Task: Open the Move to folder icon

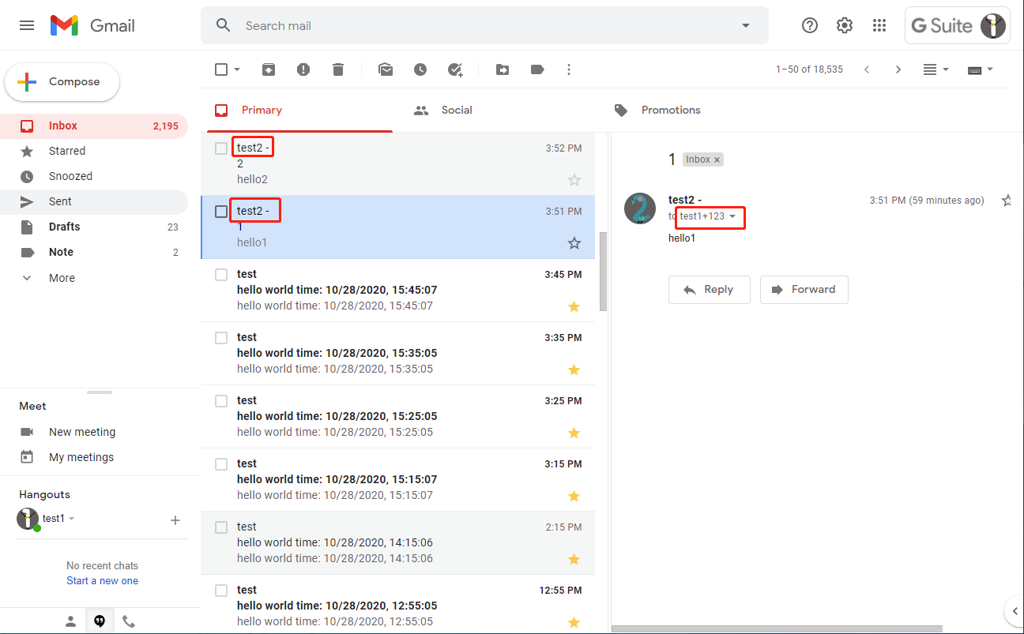Action: click(x=503, y=69)
